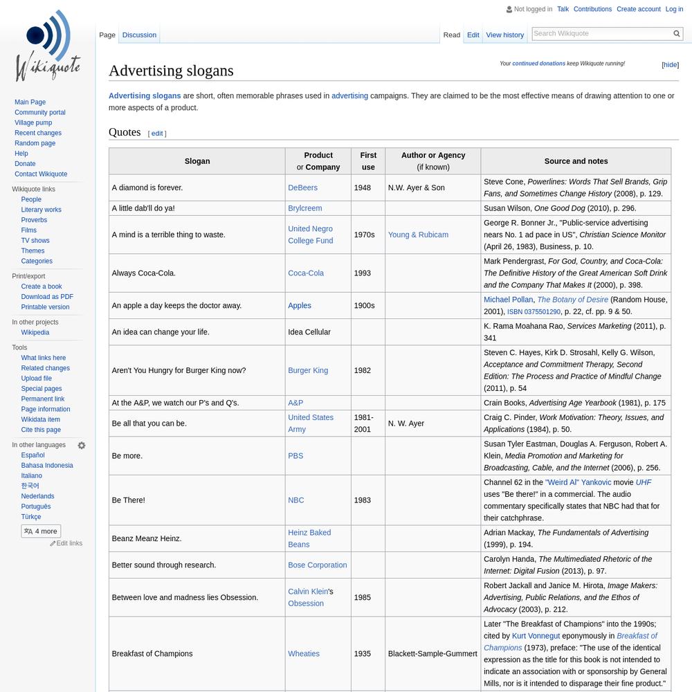692x692 pixels.
Task: Select the Page tab
Action: 107,35
